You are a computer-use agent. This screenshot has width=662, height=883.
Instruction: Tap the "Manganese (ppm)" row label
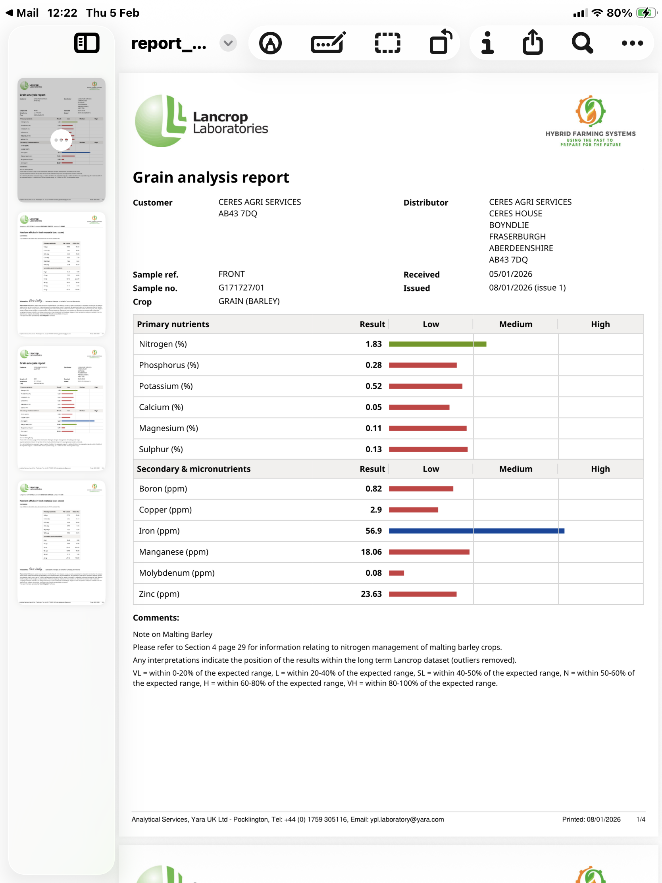(x=173, y=552)
